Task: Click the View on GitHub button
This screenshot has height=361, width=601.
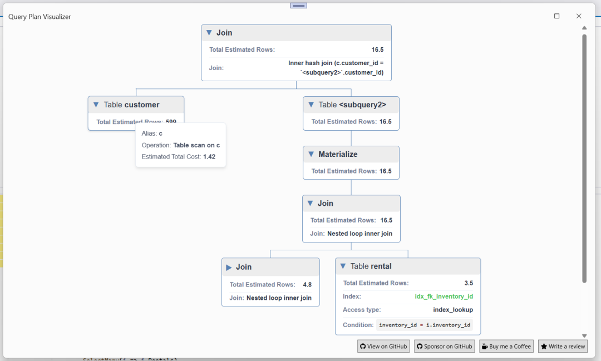Action: pos(383,346)
